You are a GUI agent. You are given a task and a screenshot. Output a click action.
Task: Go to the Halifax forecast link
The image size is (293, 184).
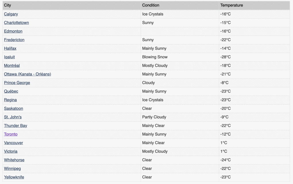tap(10, 48)
